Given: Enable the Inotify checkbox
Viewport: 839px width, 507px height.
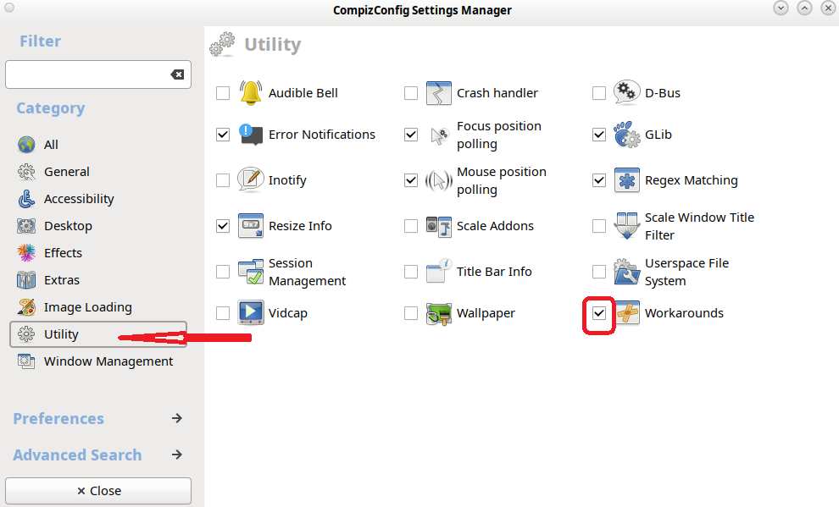Looking at the screenshot, I should pyautogui.click(x=223, y=180).
